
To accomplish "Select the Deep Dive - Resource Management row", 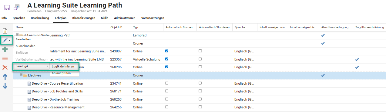I will tap(200, 107).
